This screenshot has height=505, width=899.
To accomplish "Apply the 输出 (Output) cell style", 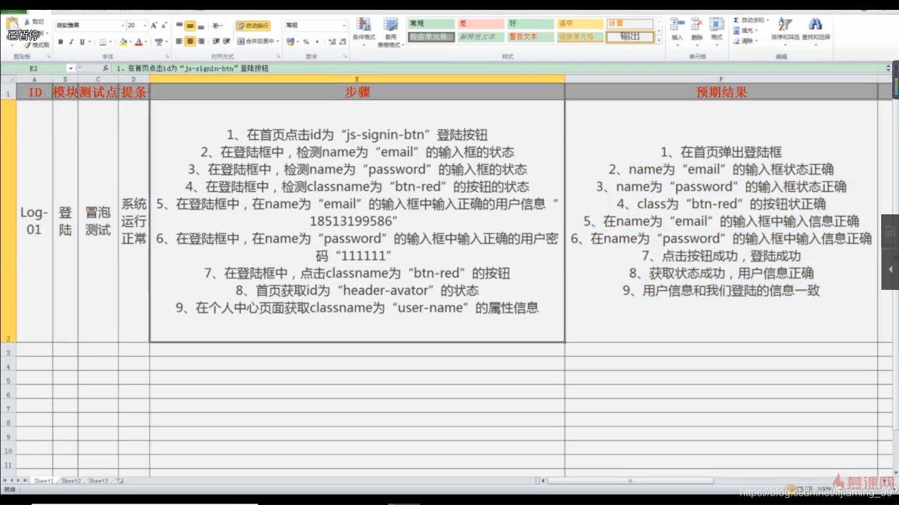I will 630,37.
